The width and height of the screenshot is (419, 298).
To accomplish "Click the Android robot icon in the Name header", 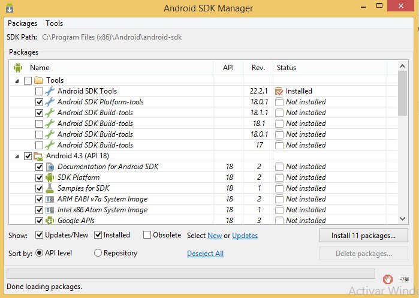I will 18,68.
